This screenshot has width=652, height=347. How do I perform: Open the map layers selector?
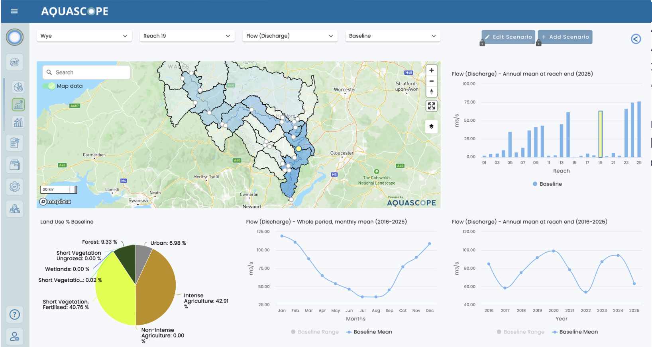coord(431,127)
